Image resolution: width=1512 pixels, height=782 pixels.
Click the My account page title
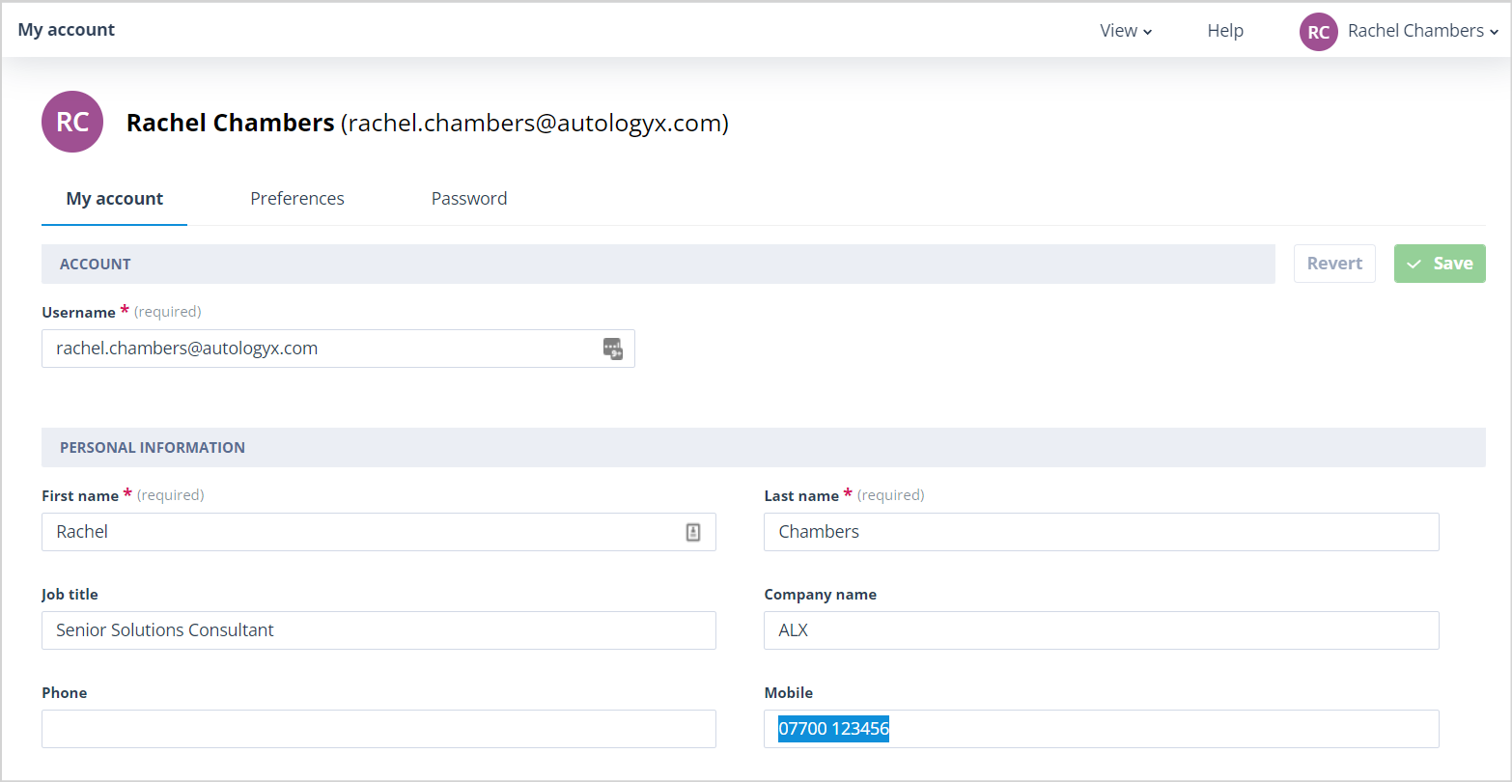pyautogui.click(x=67, y=30)
